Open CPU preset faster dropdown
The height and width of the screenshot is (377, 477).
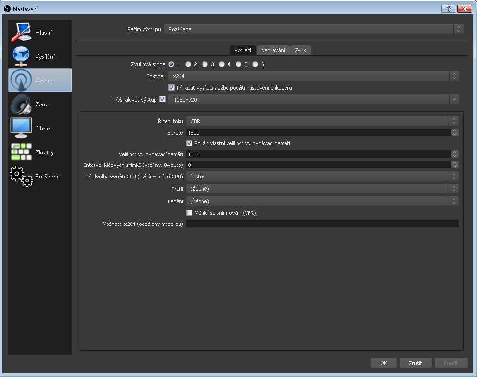(322, 176)
